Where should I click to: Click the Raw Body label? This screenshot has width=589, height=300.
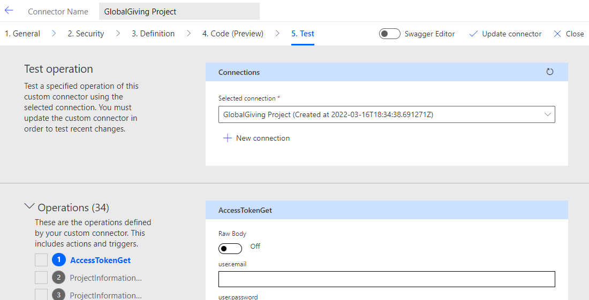tap(232, 234)
